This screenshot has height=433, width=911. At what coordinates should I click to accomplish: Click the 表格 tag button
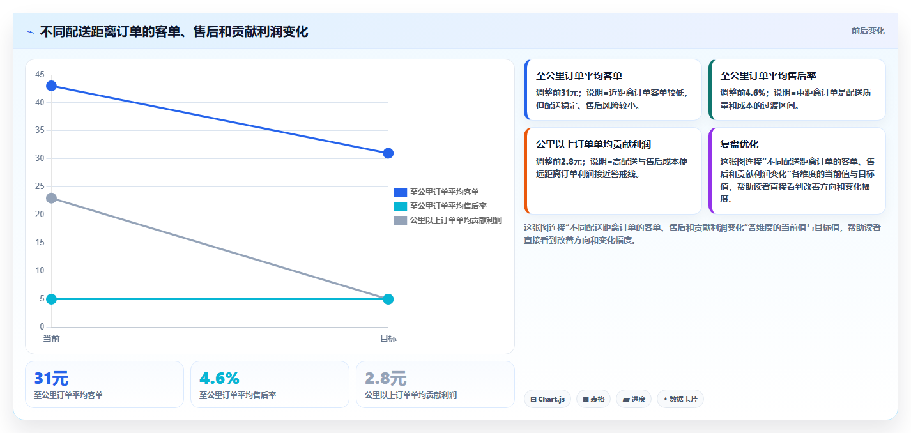pos(593,399)
